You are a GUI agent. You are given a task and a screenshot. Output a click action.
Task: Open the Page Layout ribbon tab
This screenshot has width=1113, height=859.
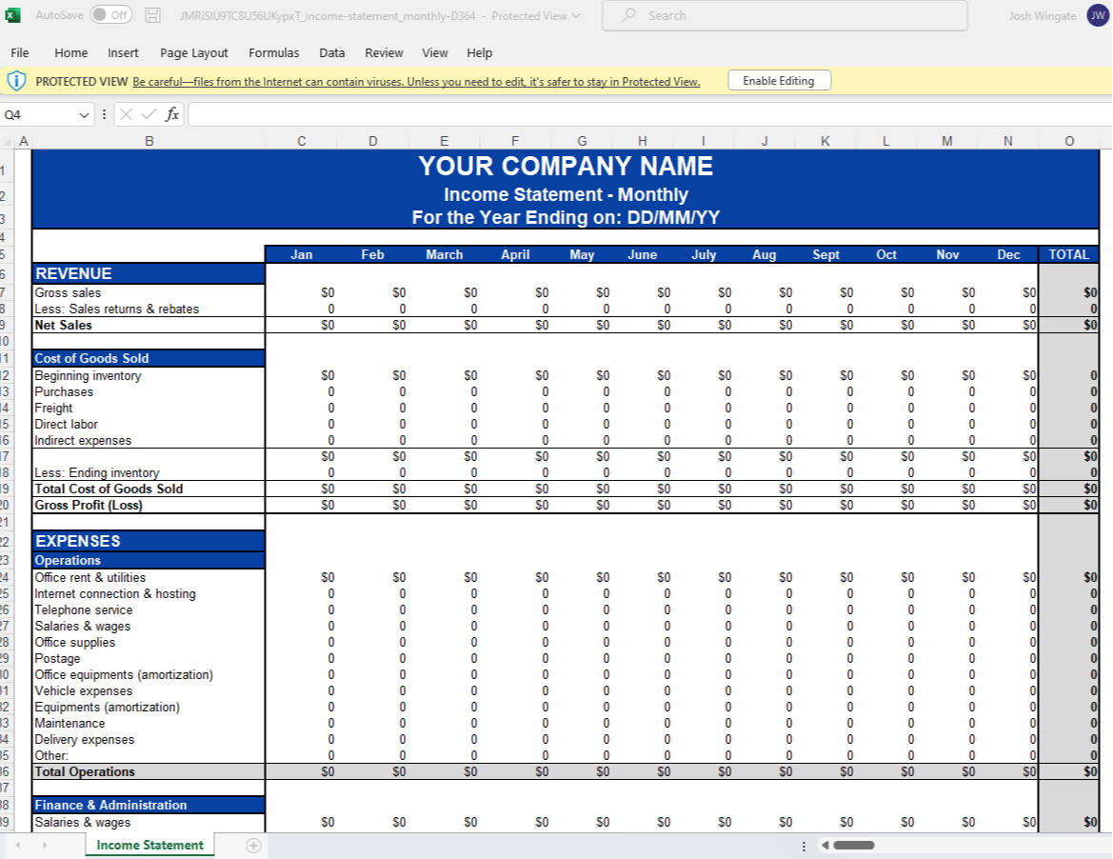(194, 53)
